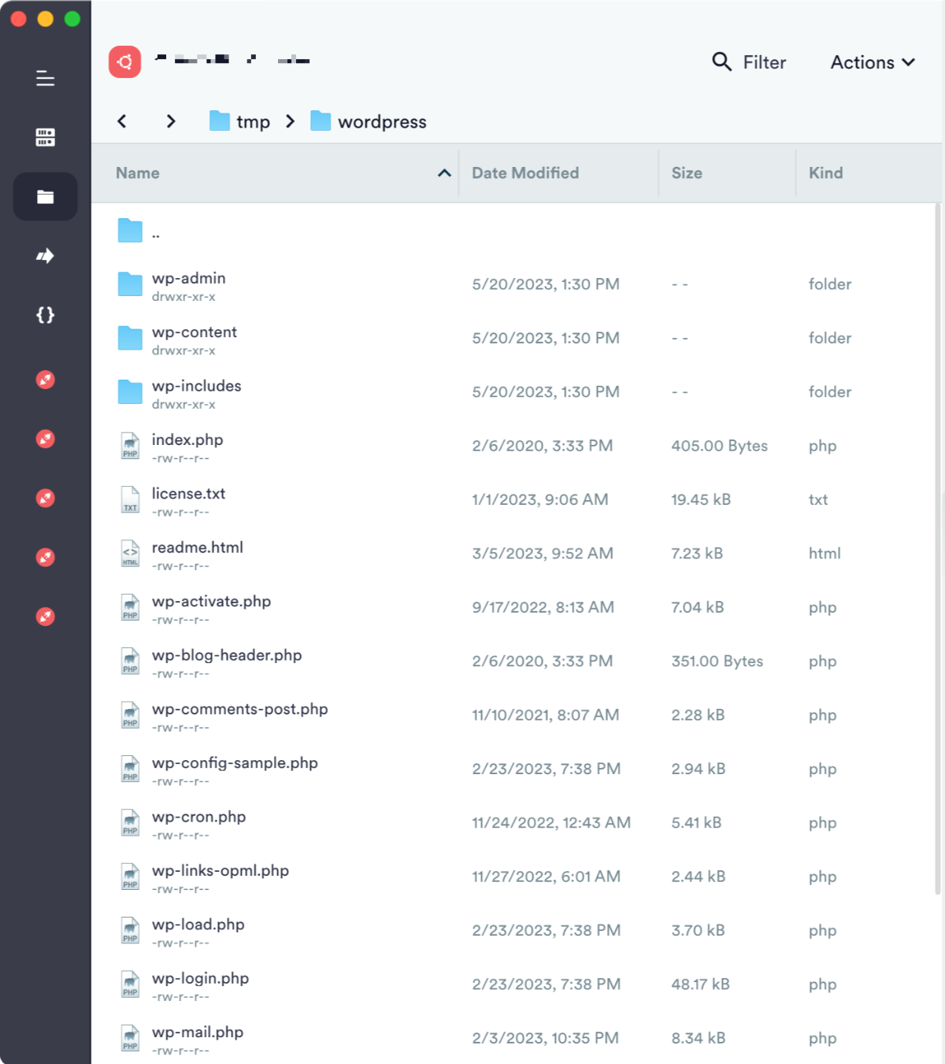Click the Filter magnifier icon
The width and height of the screenshot is (945, 1064).
tap(721, 61)
